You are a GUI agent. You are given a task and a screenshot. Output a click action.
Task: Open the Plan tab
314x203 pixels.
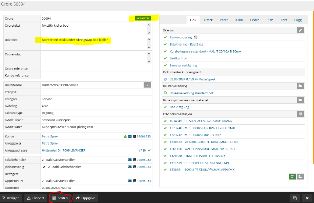tap(270, 20)
